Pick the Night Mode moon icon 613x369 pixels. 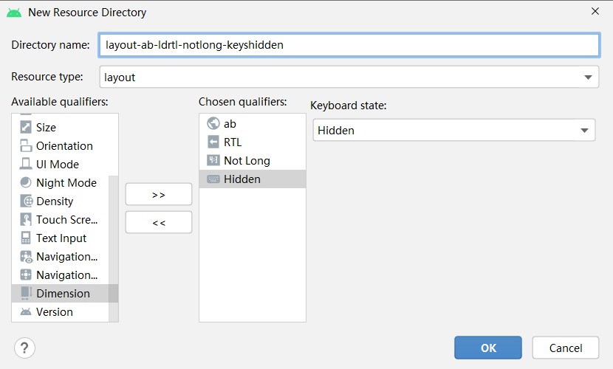tap(26, 182)
